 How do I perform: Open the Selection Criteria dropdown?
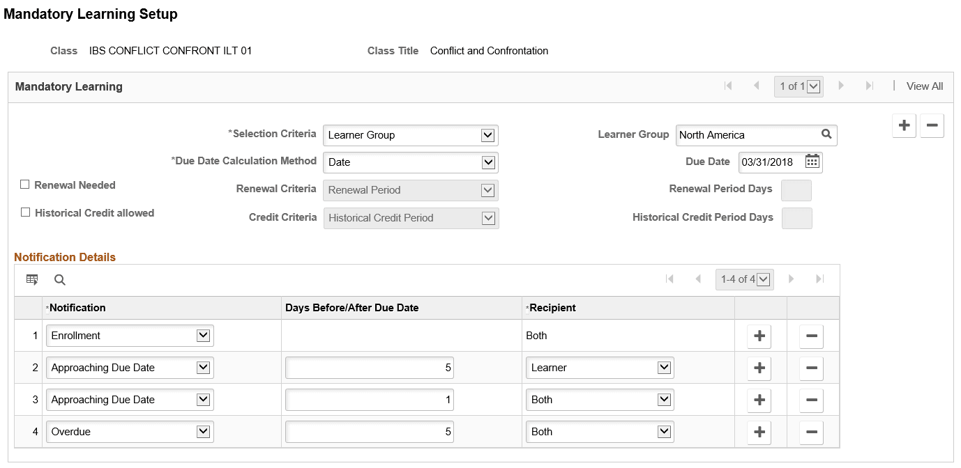[x=489, y=135]
